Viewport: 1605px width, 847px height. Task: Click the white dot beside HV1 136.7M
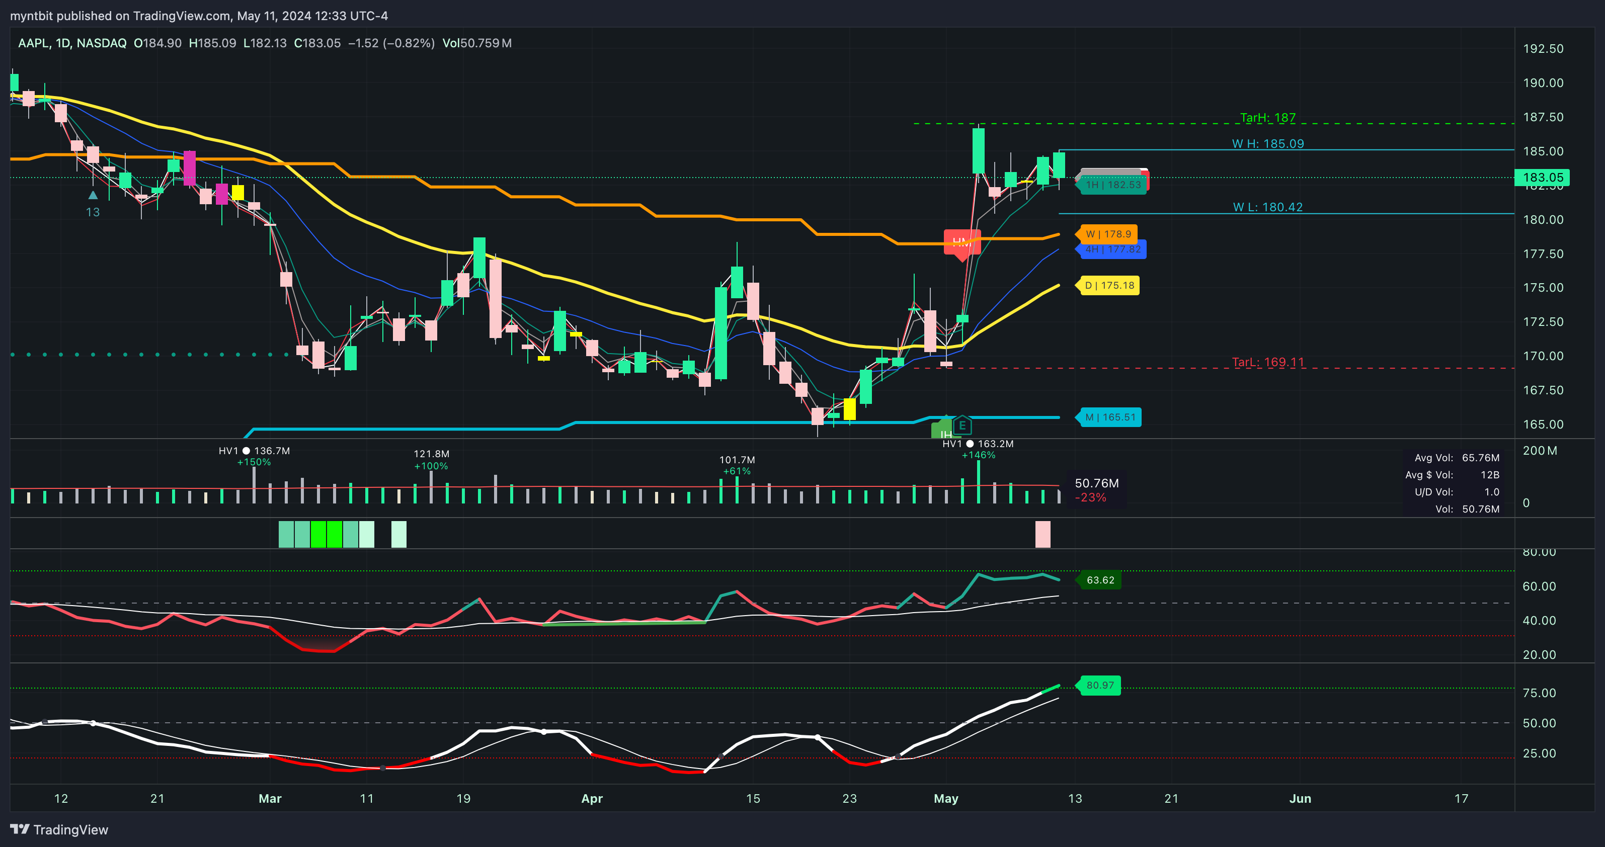[x=246, y=451]
